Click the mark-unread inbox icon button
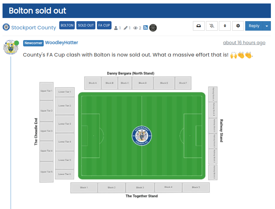Image resolution: width=275 pixels, height=209 pixels. (x=199, y=26)
